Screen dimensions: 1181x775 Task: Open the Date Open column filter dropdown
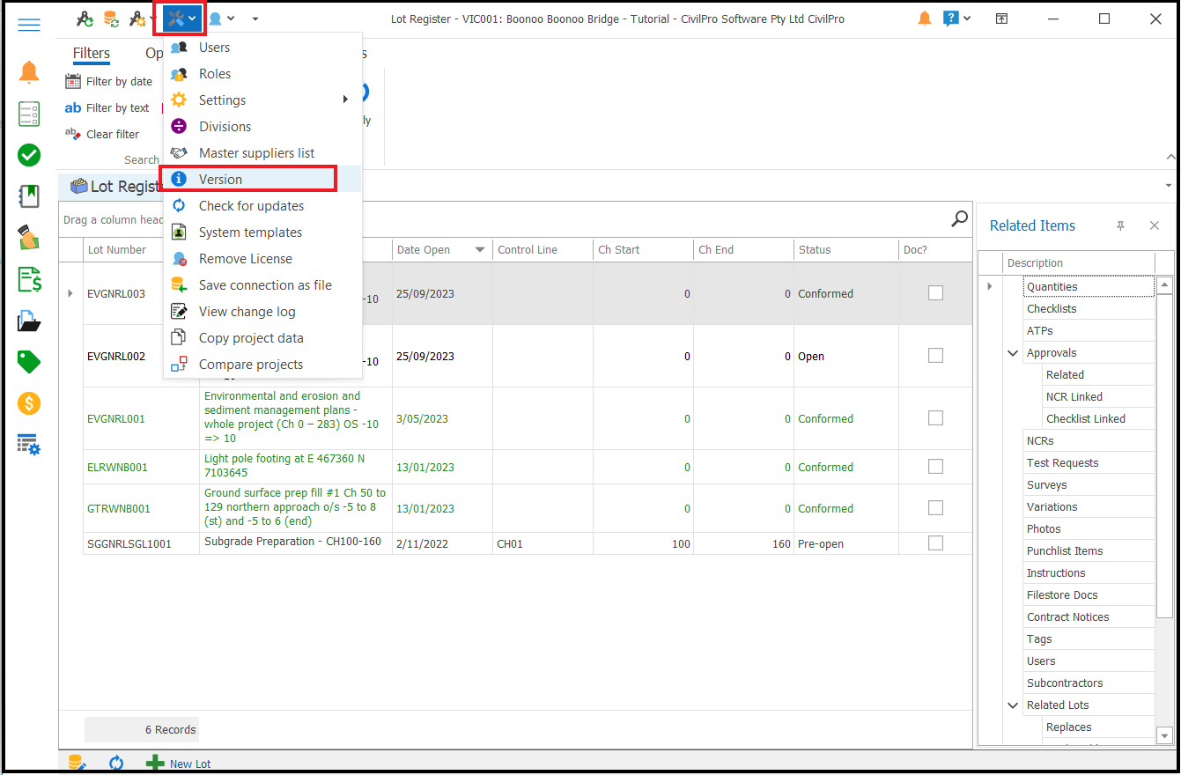[x=480, y=250]
